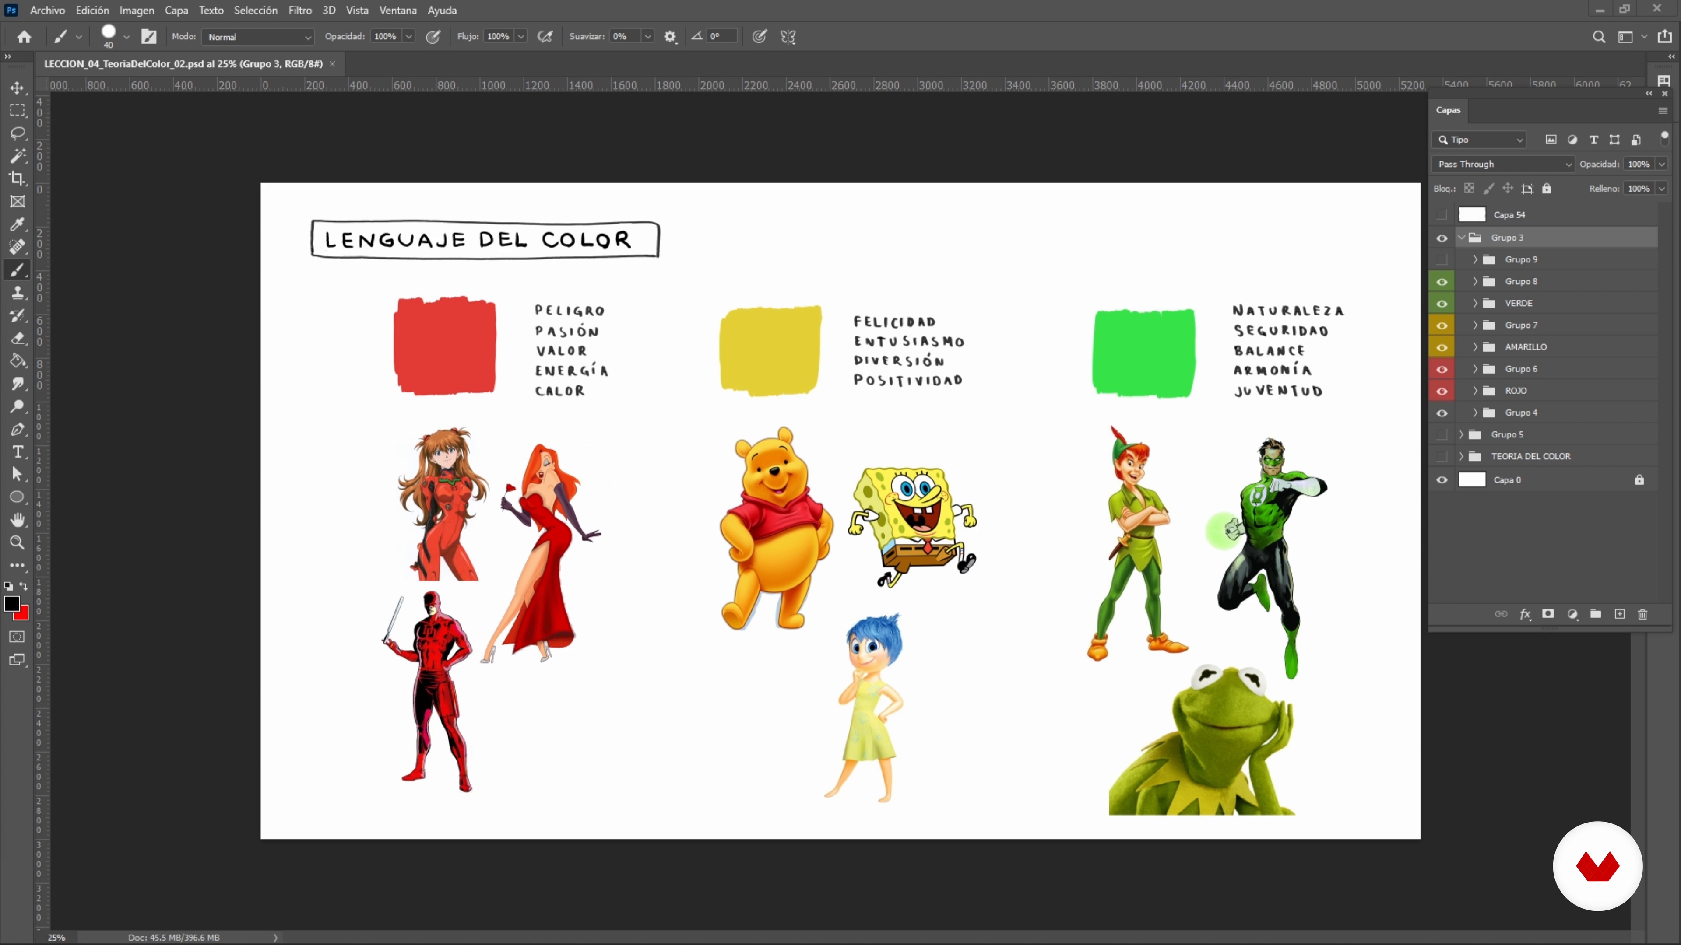Select the Horizontal Type tool
Screen dimensions: 1681x945
18,452
